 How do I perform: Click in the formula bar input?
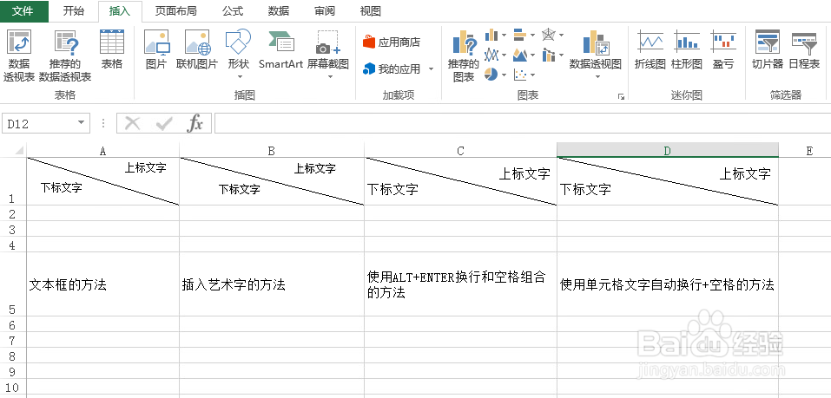(x=523, y=124)
